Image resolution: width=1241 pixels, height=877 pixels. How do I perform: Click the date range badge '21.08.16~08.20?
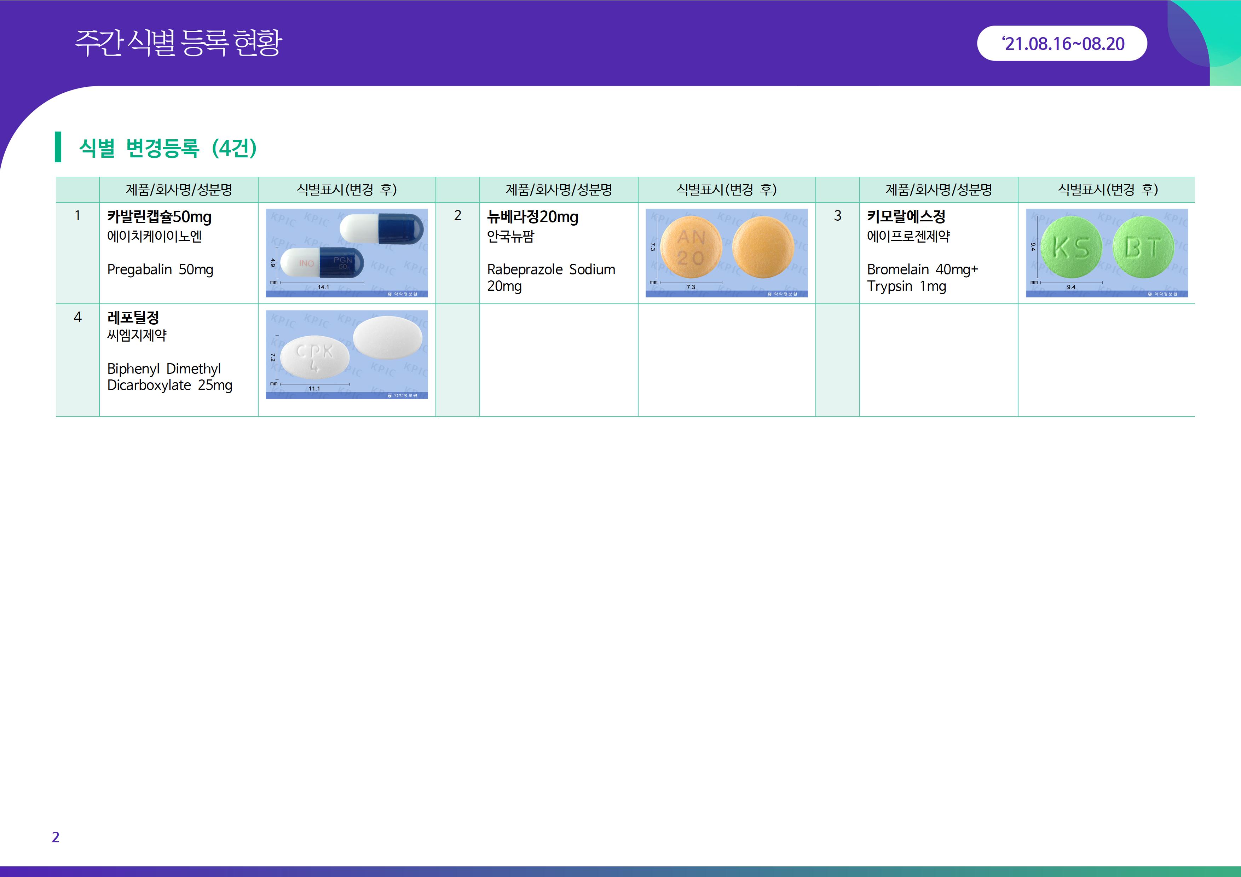pyautogui.click(x=1062, y=43)
